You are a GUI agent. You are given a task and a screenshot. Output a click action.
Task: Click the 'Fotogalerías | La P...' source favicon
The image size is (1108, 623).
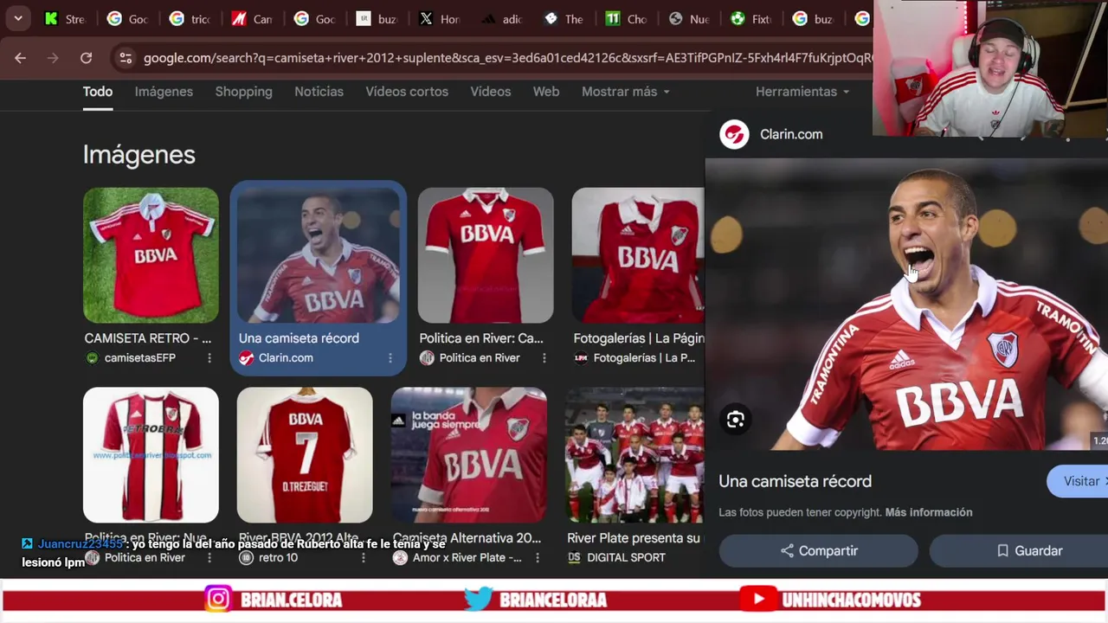pos(581,358)
